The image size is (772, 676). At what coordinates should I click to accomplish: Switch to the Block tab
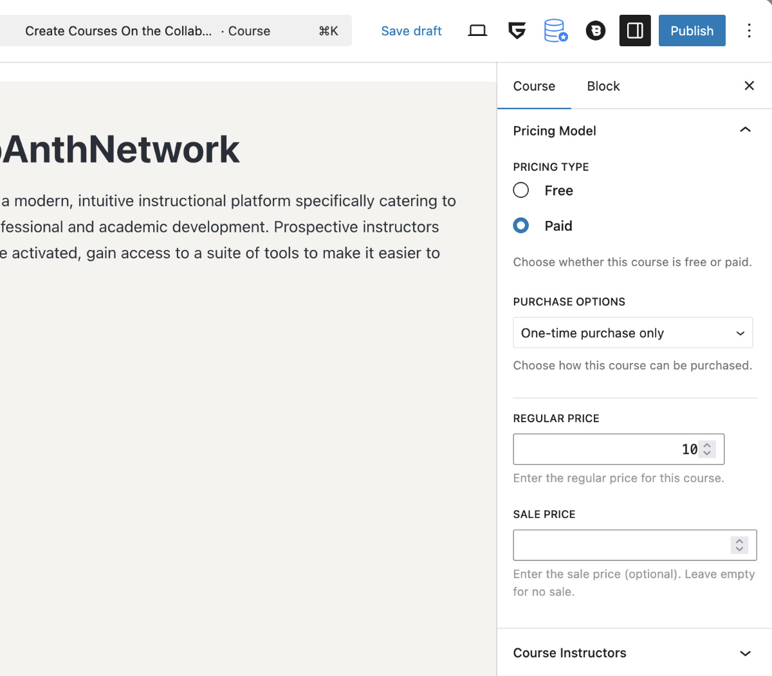click(603, 86)
